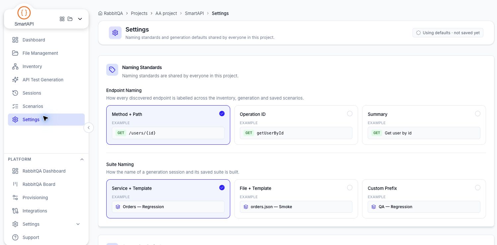Open the grid apps icon beside SmartAPI

pyautogui.click(x=62, y=19)
